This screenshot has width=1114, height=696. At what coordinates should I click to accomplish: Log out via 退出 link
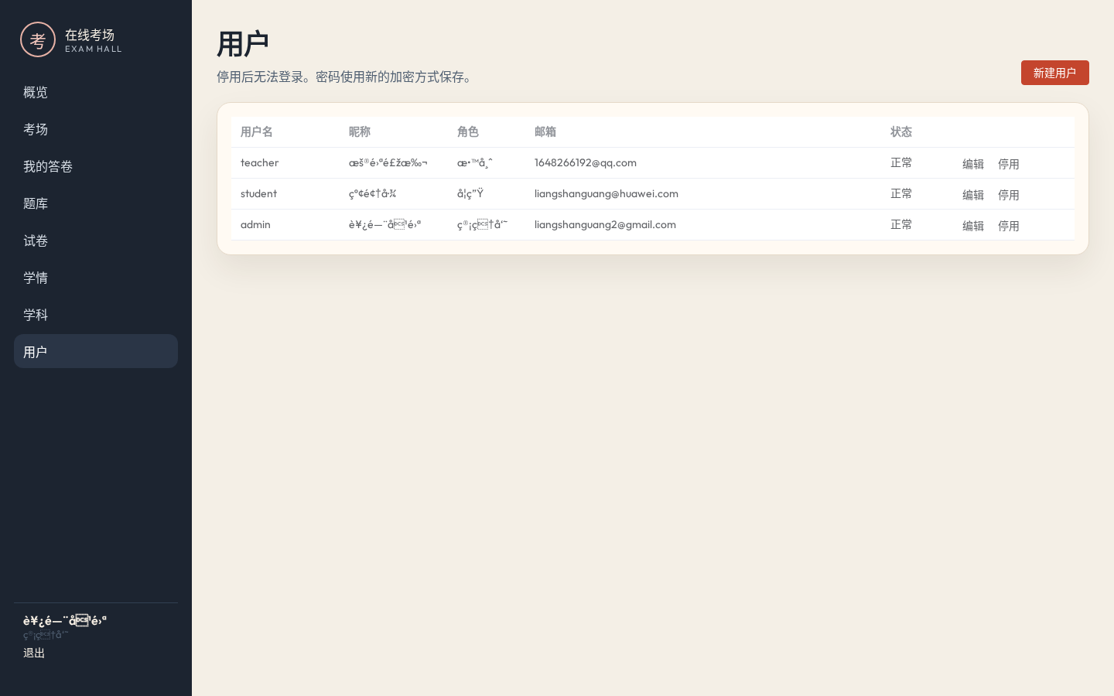coord(34,653)
